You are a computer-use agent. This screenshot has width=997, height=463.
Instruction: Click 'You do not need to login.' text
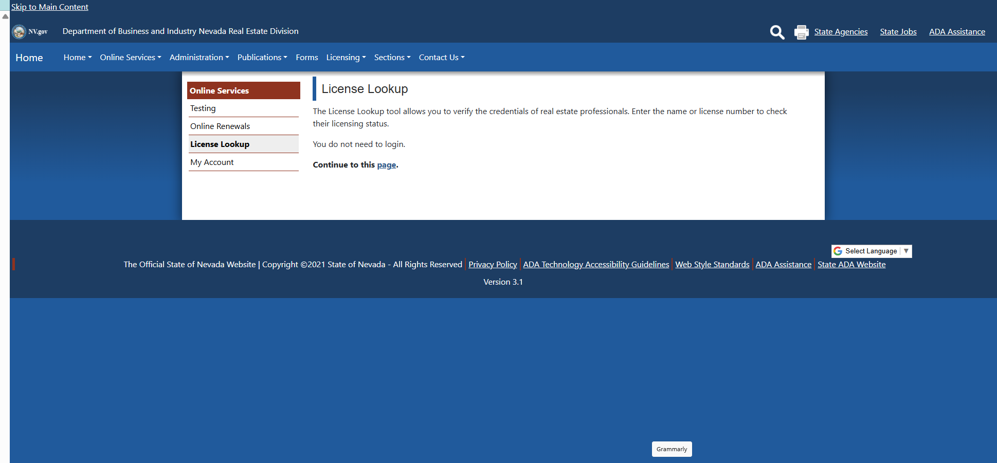click(359, 144)
